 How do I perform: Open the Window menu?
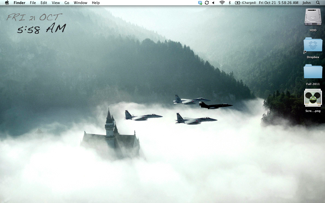(x=80, y=3)
